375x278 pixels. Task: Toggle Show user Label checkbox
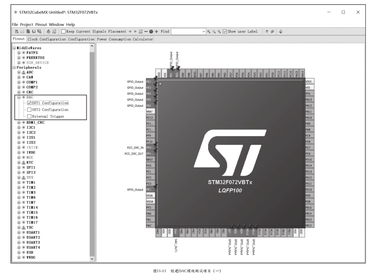pos(225,31)
